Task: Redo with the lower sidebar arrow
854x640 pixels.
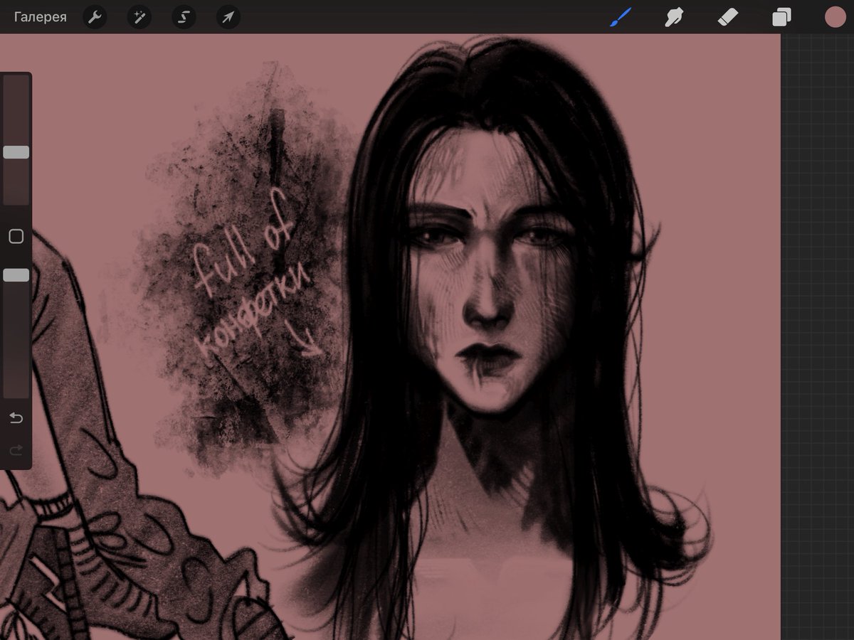Action: [16, 450]
